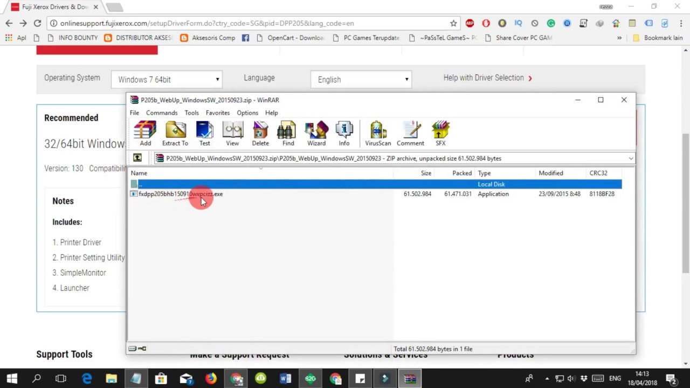The height and width of the screenshot is (388, 690).
Task: Open the Bookmark lain folder
Action: point(658,38)
